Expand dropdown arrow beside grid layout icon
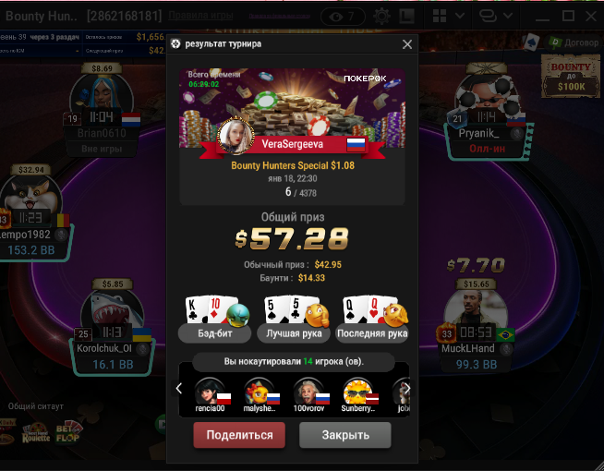The height and width of the screenshot is (471, 604). pyautogui.click(x=460, y=16)
